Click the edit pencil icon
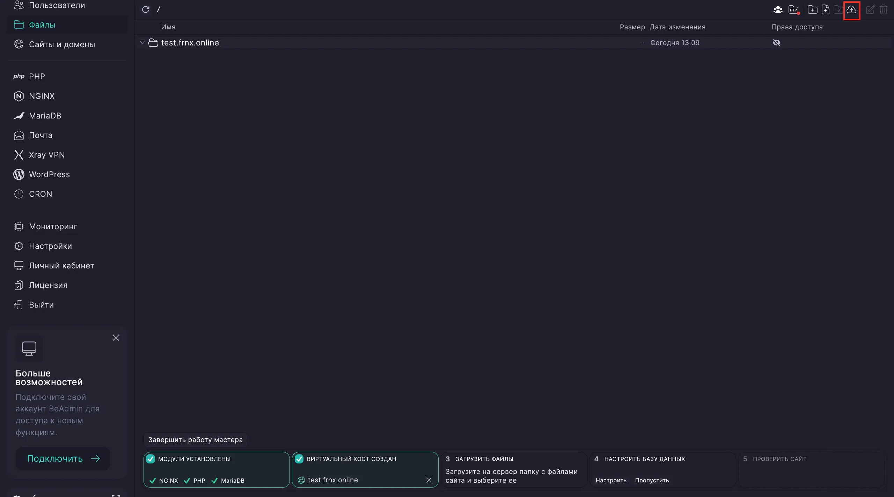This screenshot has width=894, height=497. 870,10
